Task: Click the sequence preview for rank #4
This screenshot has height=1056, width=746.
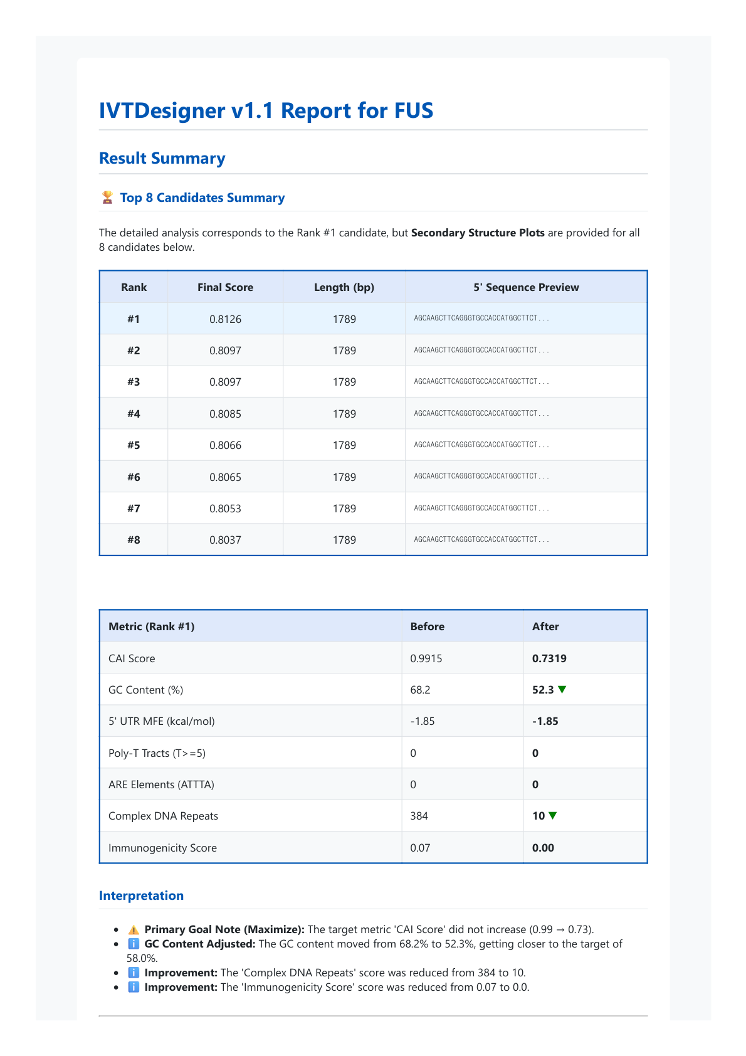Action: [x=481, y=413]
